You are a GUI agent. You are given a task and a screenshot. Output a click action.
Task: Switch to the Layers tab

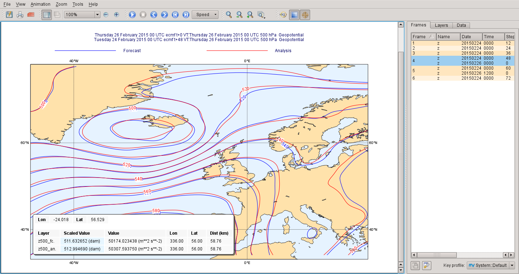tap(441, 25)
